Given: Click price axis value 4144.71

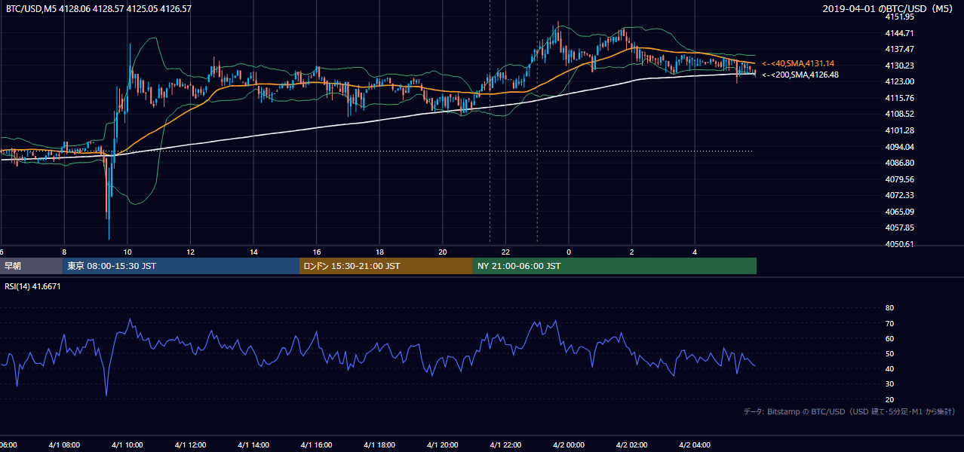Looking at the screenshot, I should click(900, 33).
